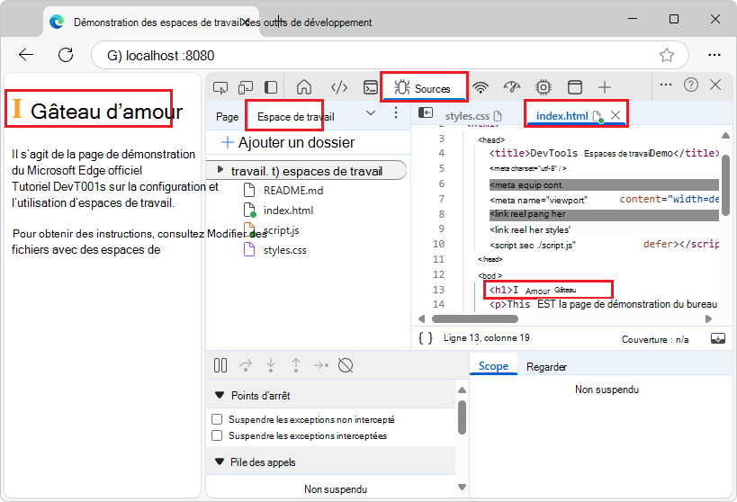Open the Application tool icon

point(575,87)
